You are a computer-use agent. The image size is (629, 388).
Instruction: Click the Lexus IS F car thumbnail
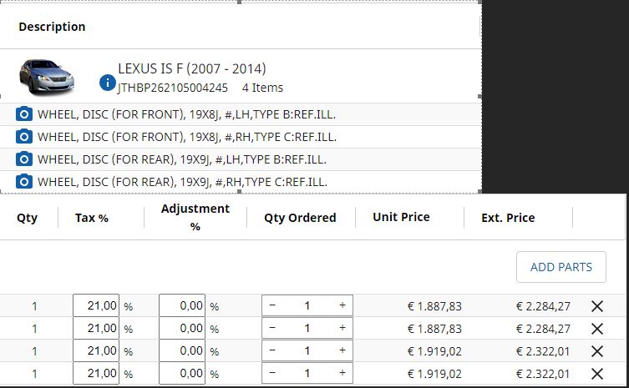pyautogui.click(x=47, y=76)
